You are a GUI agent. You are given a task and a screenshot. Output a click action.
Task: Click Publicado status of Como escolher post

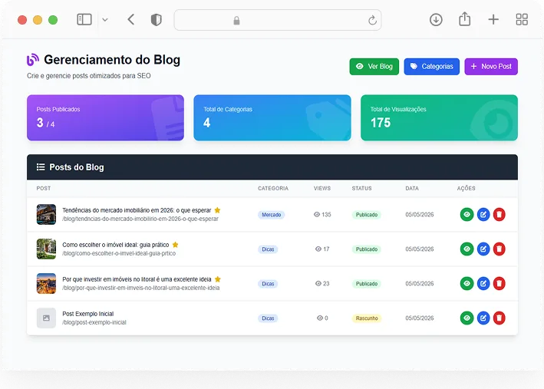(367, 249)
